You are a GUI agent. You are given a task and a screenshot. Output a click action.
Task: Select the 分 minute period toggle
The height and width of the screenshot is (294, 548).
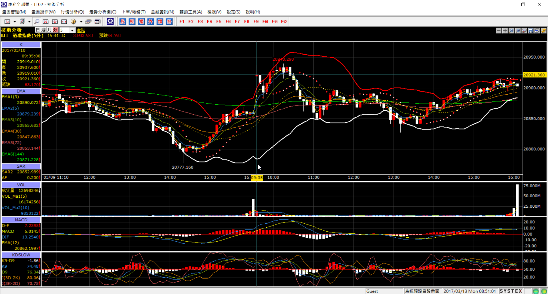click(x=55, y=30)
